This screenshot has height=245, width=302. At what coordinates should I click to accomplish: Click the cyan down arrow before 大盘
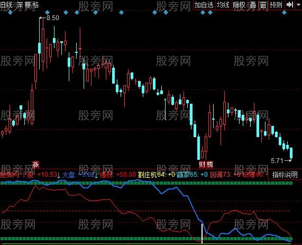(x=59, y=175)
